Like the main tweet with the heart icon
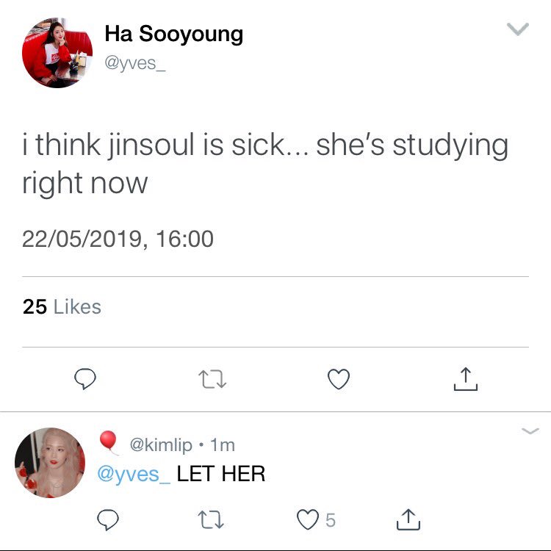551x551 pixels. click(339, 379)
